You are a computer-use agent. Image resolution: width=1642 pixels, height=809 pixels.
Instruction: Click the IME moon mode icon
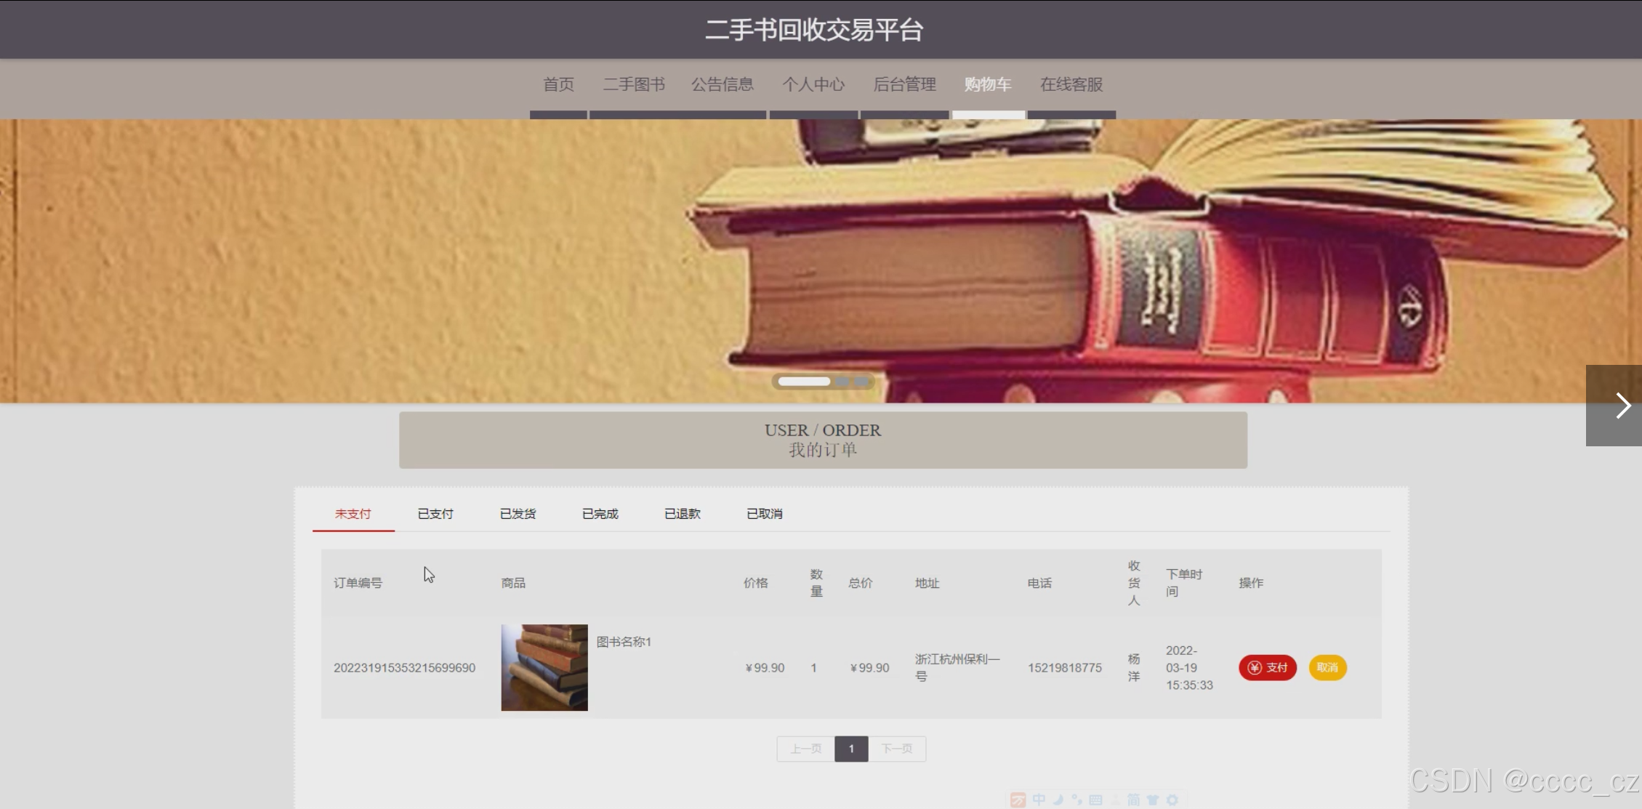click(1058, 800)
